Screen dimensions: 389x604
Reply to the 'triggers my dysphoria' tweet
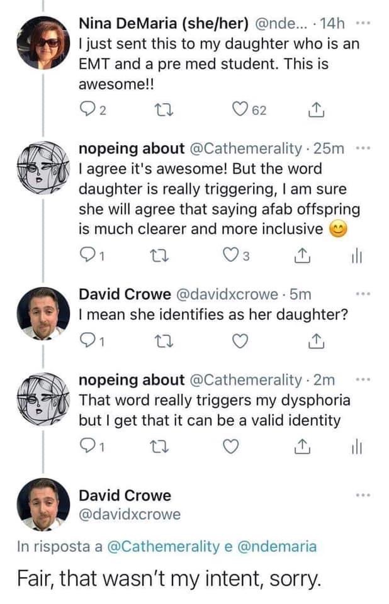[86, 446]
